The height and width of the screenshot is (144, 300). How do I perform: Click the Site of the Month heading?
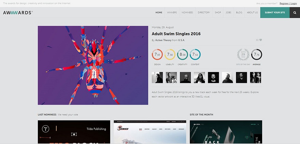pyautogui.click(x=201, y=115)
